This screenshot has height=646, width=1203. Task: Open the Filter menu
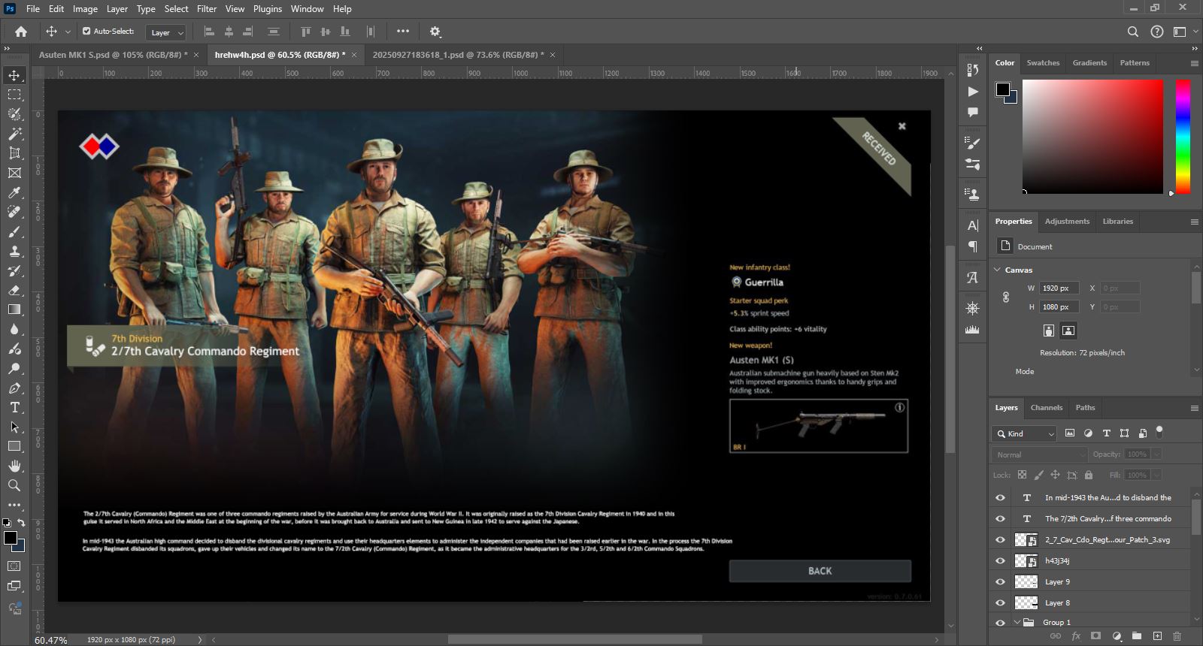(x=207, y=9)
